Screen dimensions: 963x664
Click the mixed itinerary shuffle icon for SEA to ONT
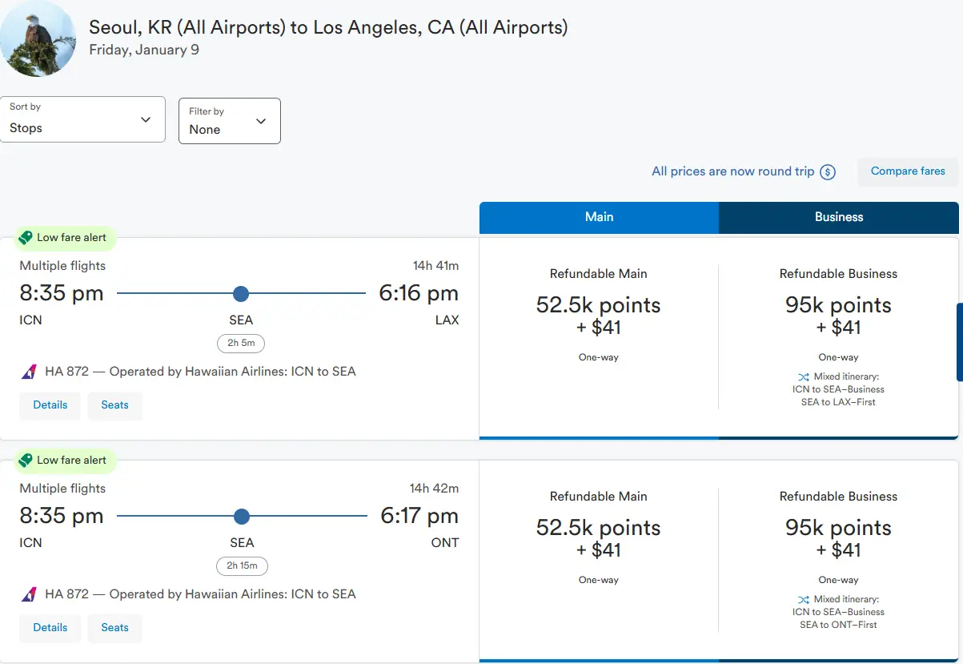(x=804, y=600)
